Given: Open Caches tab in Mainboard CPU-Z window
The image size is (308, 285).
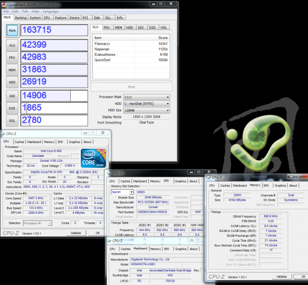Looking at the screenshot, I should click(x=126, y=249).
